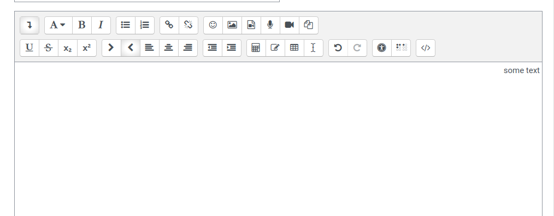Insert a special character
554x216 pixels.
[275, 47]
